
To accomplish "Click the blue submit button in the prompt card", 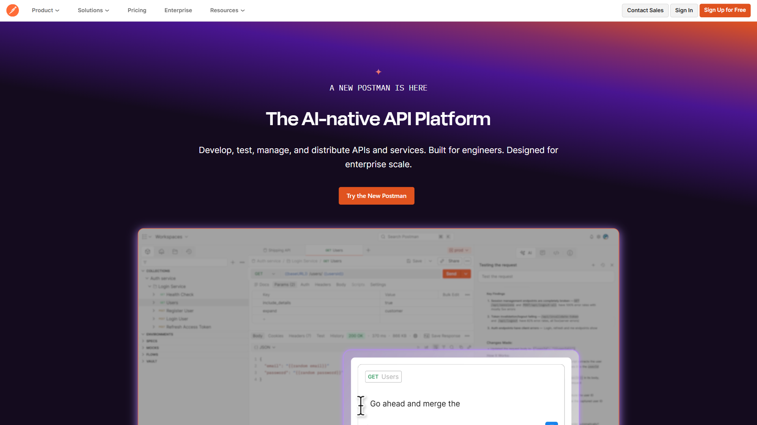I will (551, 423).
